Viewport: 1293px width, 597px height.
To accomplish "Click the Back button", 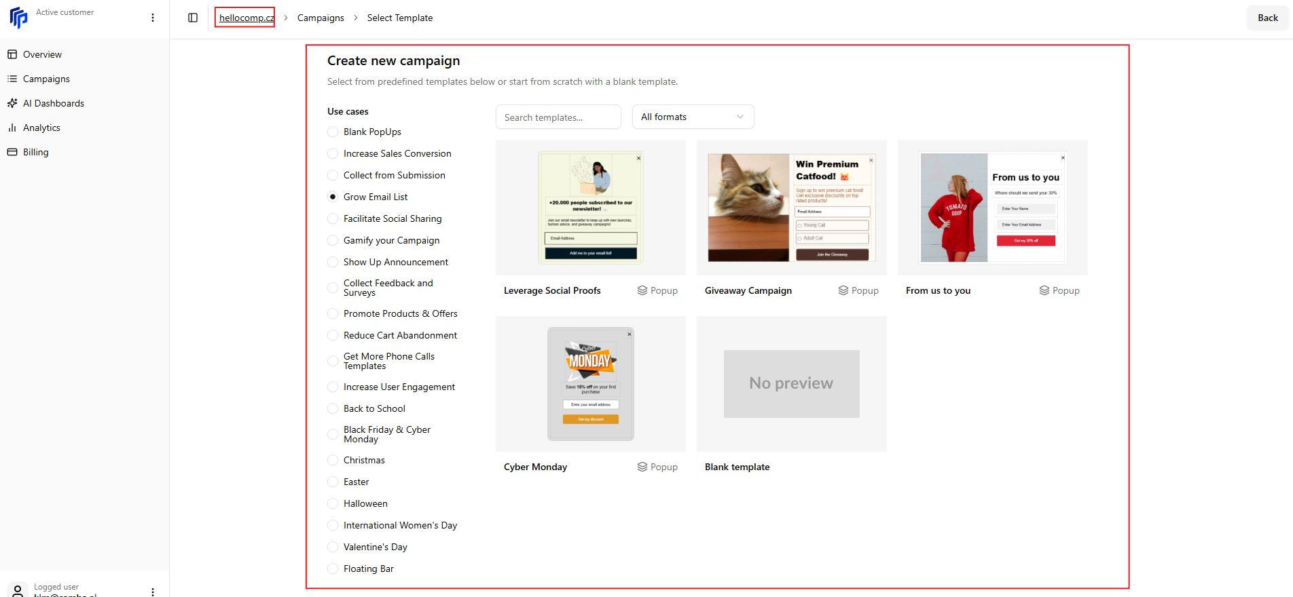I will pos(1268,18).
